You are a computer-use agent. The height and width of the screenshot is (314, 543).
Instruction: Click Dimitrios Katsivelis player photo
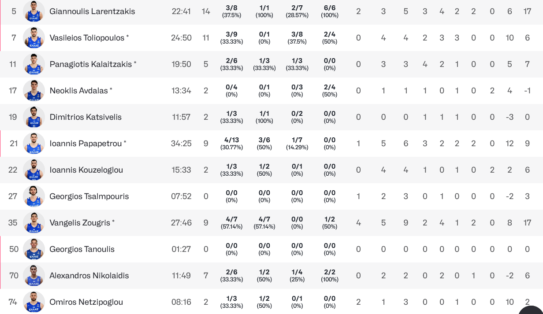pyautogui.click(x=34, y=117)
